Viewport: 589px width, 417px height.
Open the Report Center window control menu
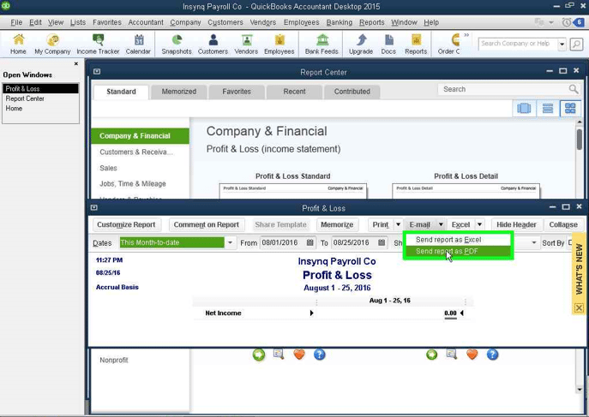97,71
